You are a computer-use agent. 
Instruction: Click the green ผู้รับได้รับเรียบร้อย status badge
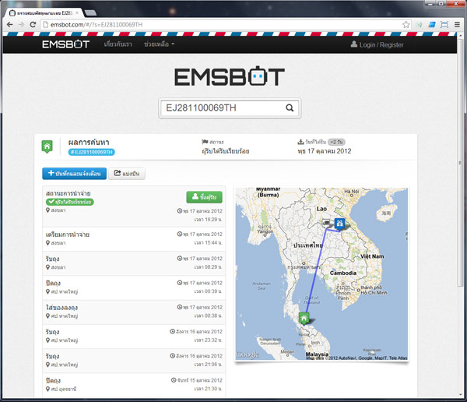[70, 202]
